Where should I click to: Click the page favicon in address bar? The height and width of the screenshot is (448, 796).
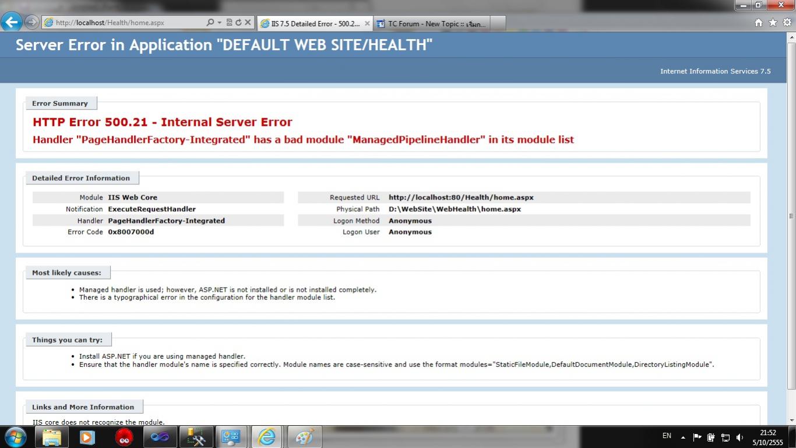(49, 23)
